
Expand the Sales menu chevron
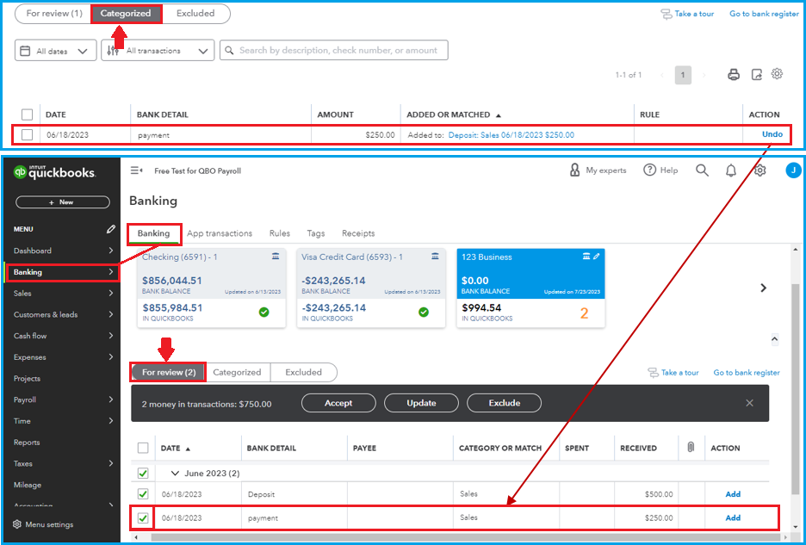tap(110, 293)
